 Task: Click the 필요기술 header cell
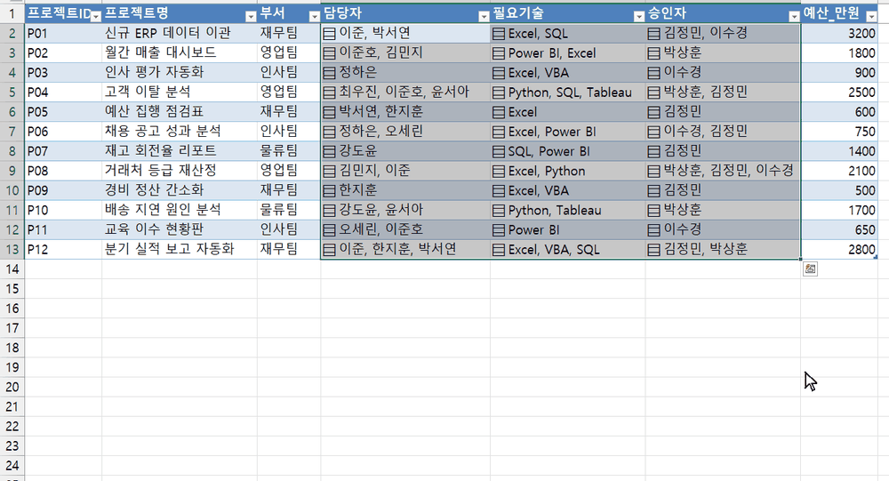click(x=567, y=13)
